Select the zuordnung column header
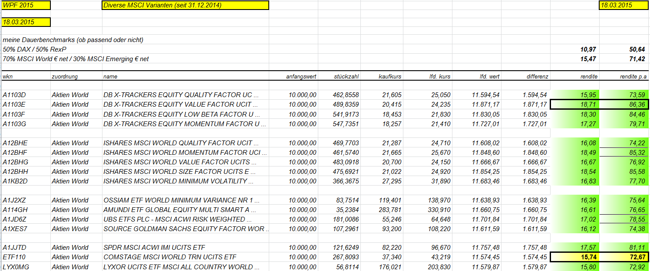The image size is (650, 271). pyautogui.click(x=65, y=77)
